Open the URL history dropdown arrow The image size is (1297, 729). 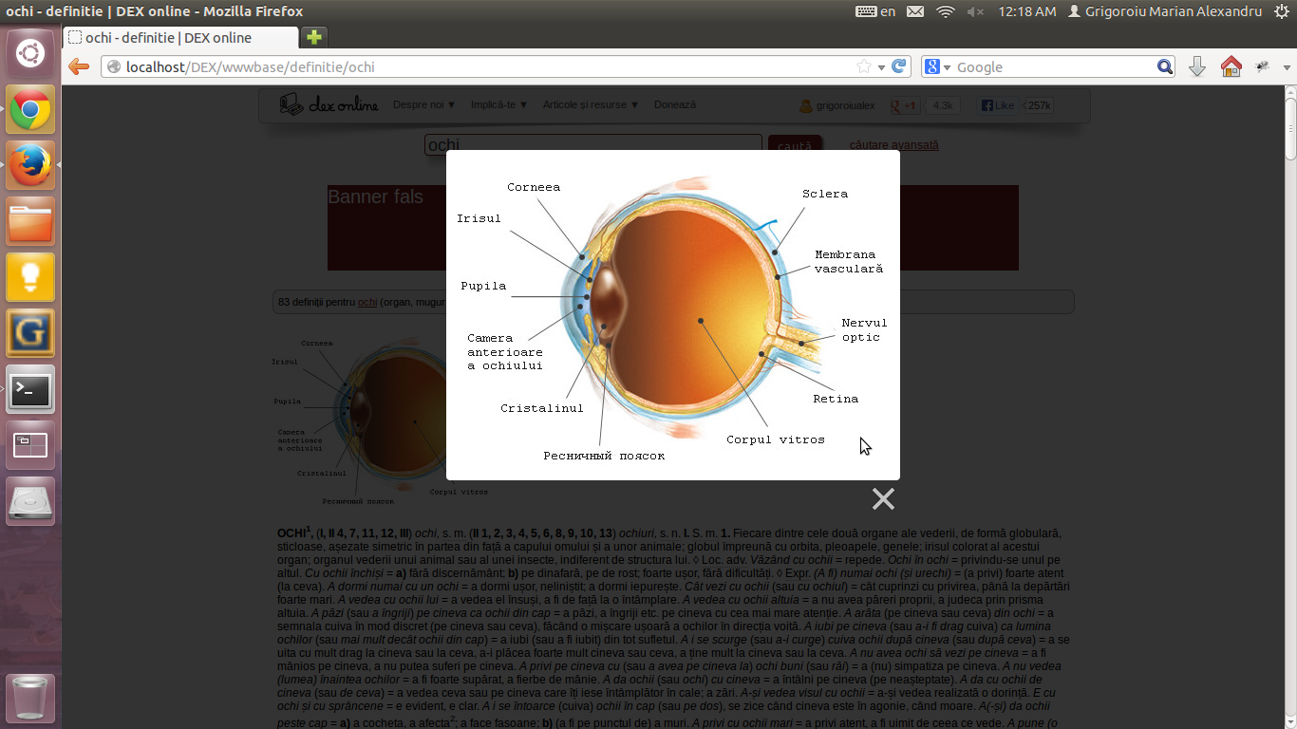[881, 67]
